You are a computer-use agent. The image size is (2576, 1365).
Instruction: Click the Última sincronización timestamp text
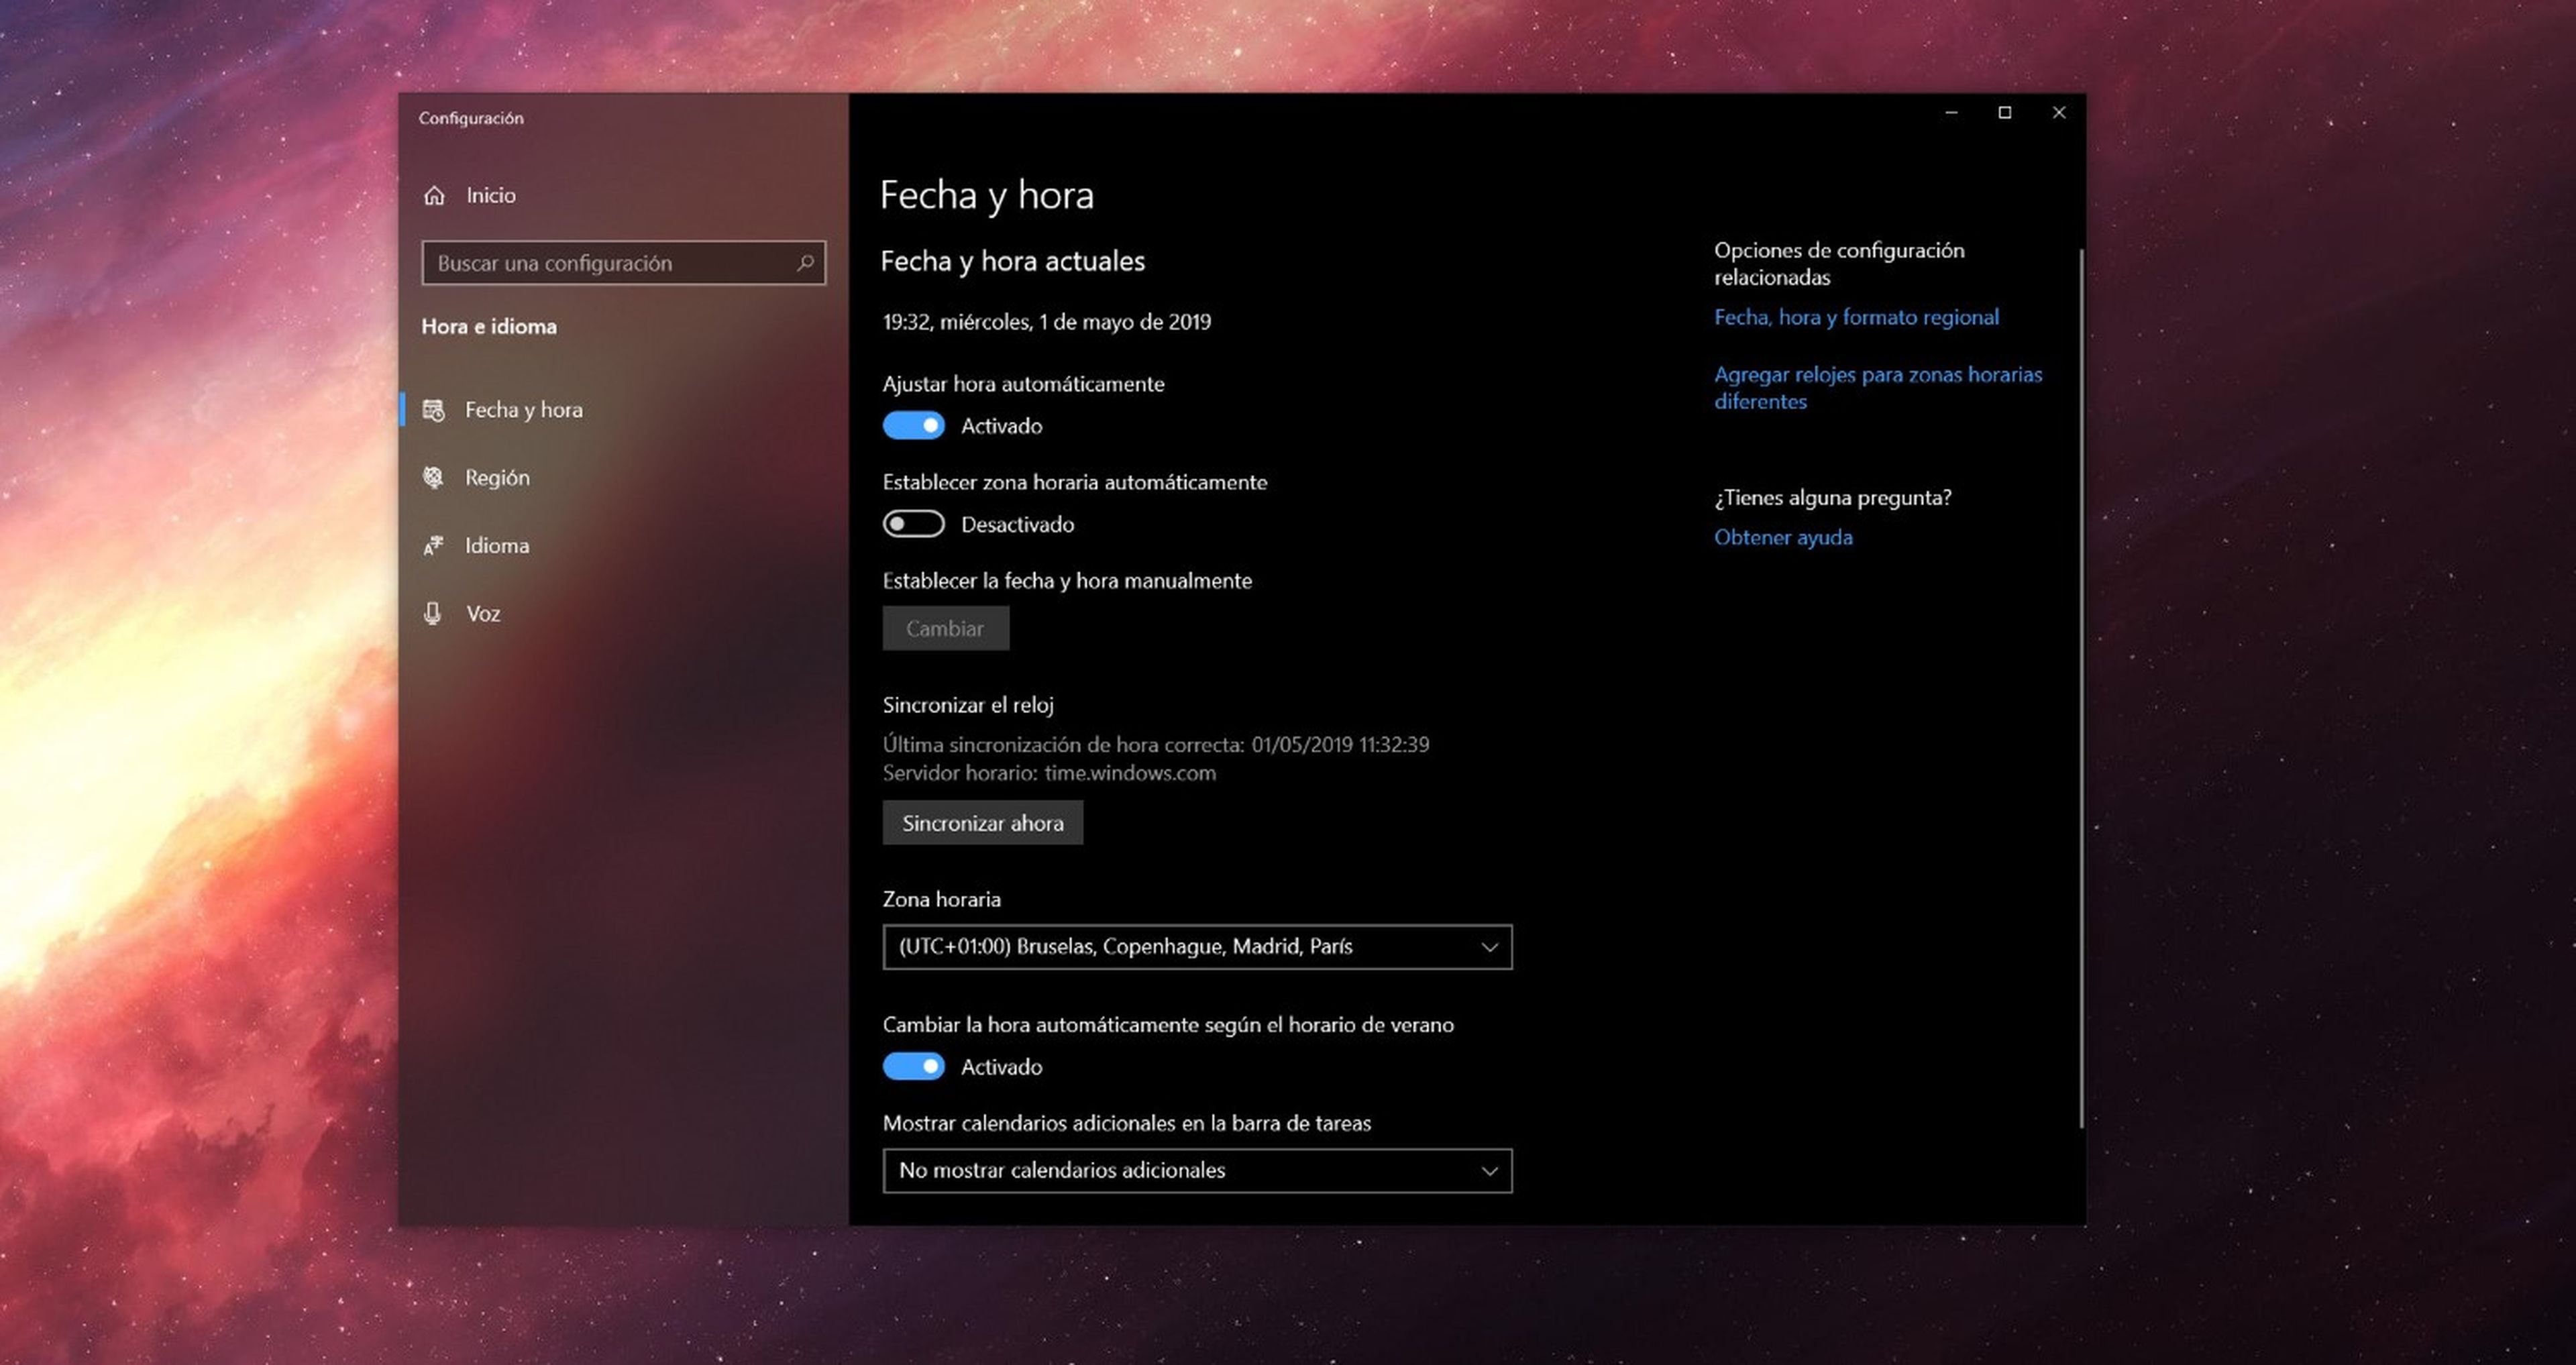click(x=1156, y=745)
